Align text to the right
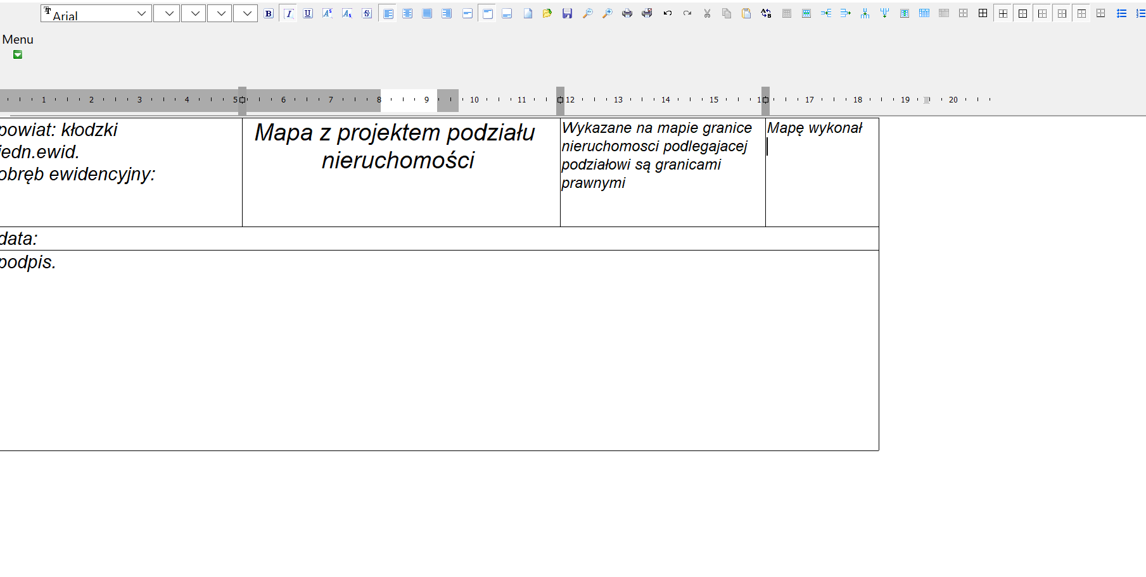The image size is (1146, 577). [447, 13]
